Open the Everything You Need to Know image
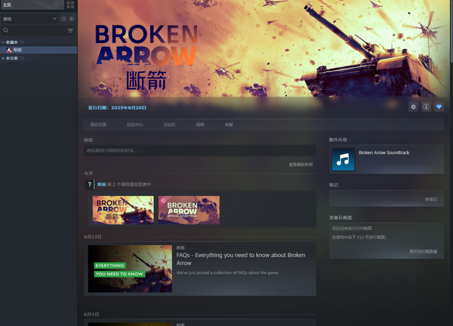Viewport: 453px width, 326px height. point(130,269)
